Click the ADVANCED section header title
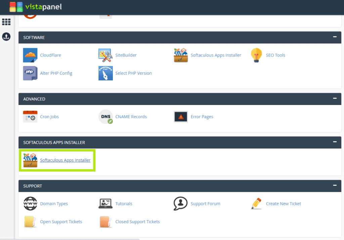Image resolution: width=344 pixels, height=240 pixels. point(34,99)
